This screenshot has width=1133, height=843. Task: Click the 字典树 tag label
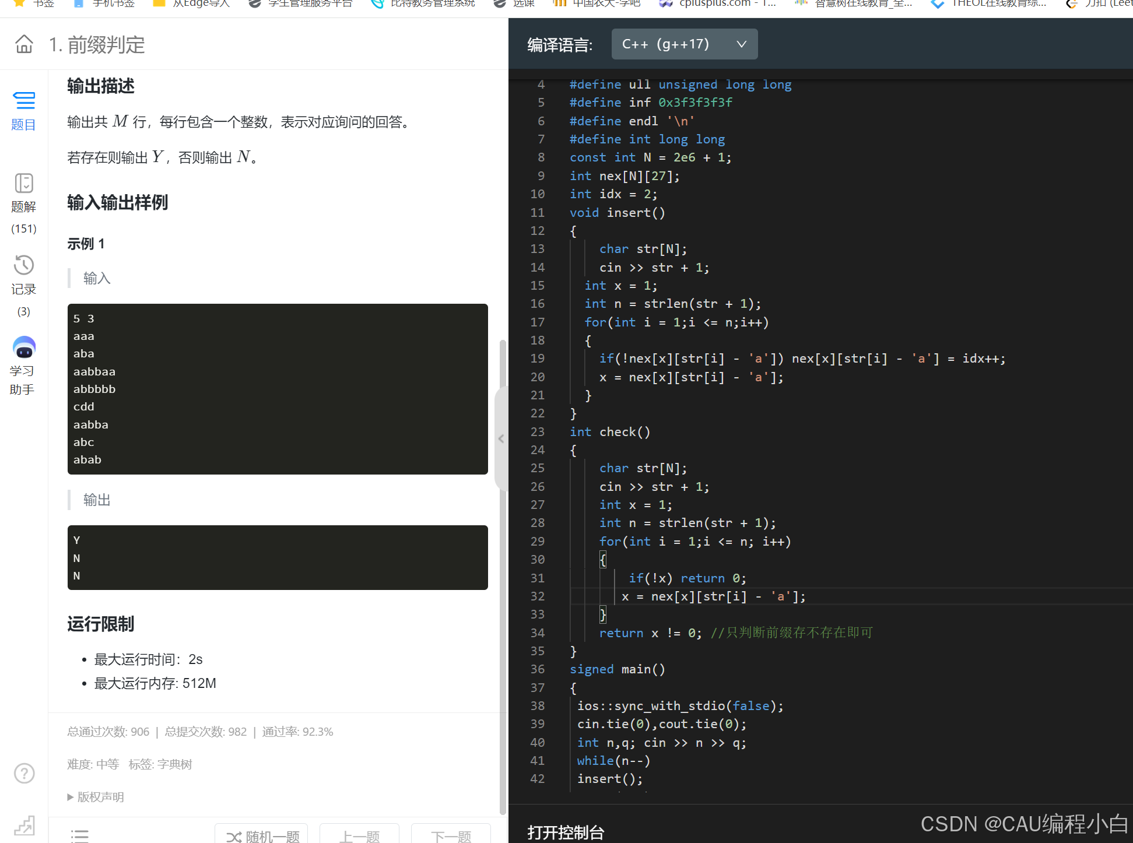[174, 764]
